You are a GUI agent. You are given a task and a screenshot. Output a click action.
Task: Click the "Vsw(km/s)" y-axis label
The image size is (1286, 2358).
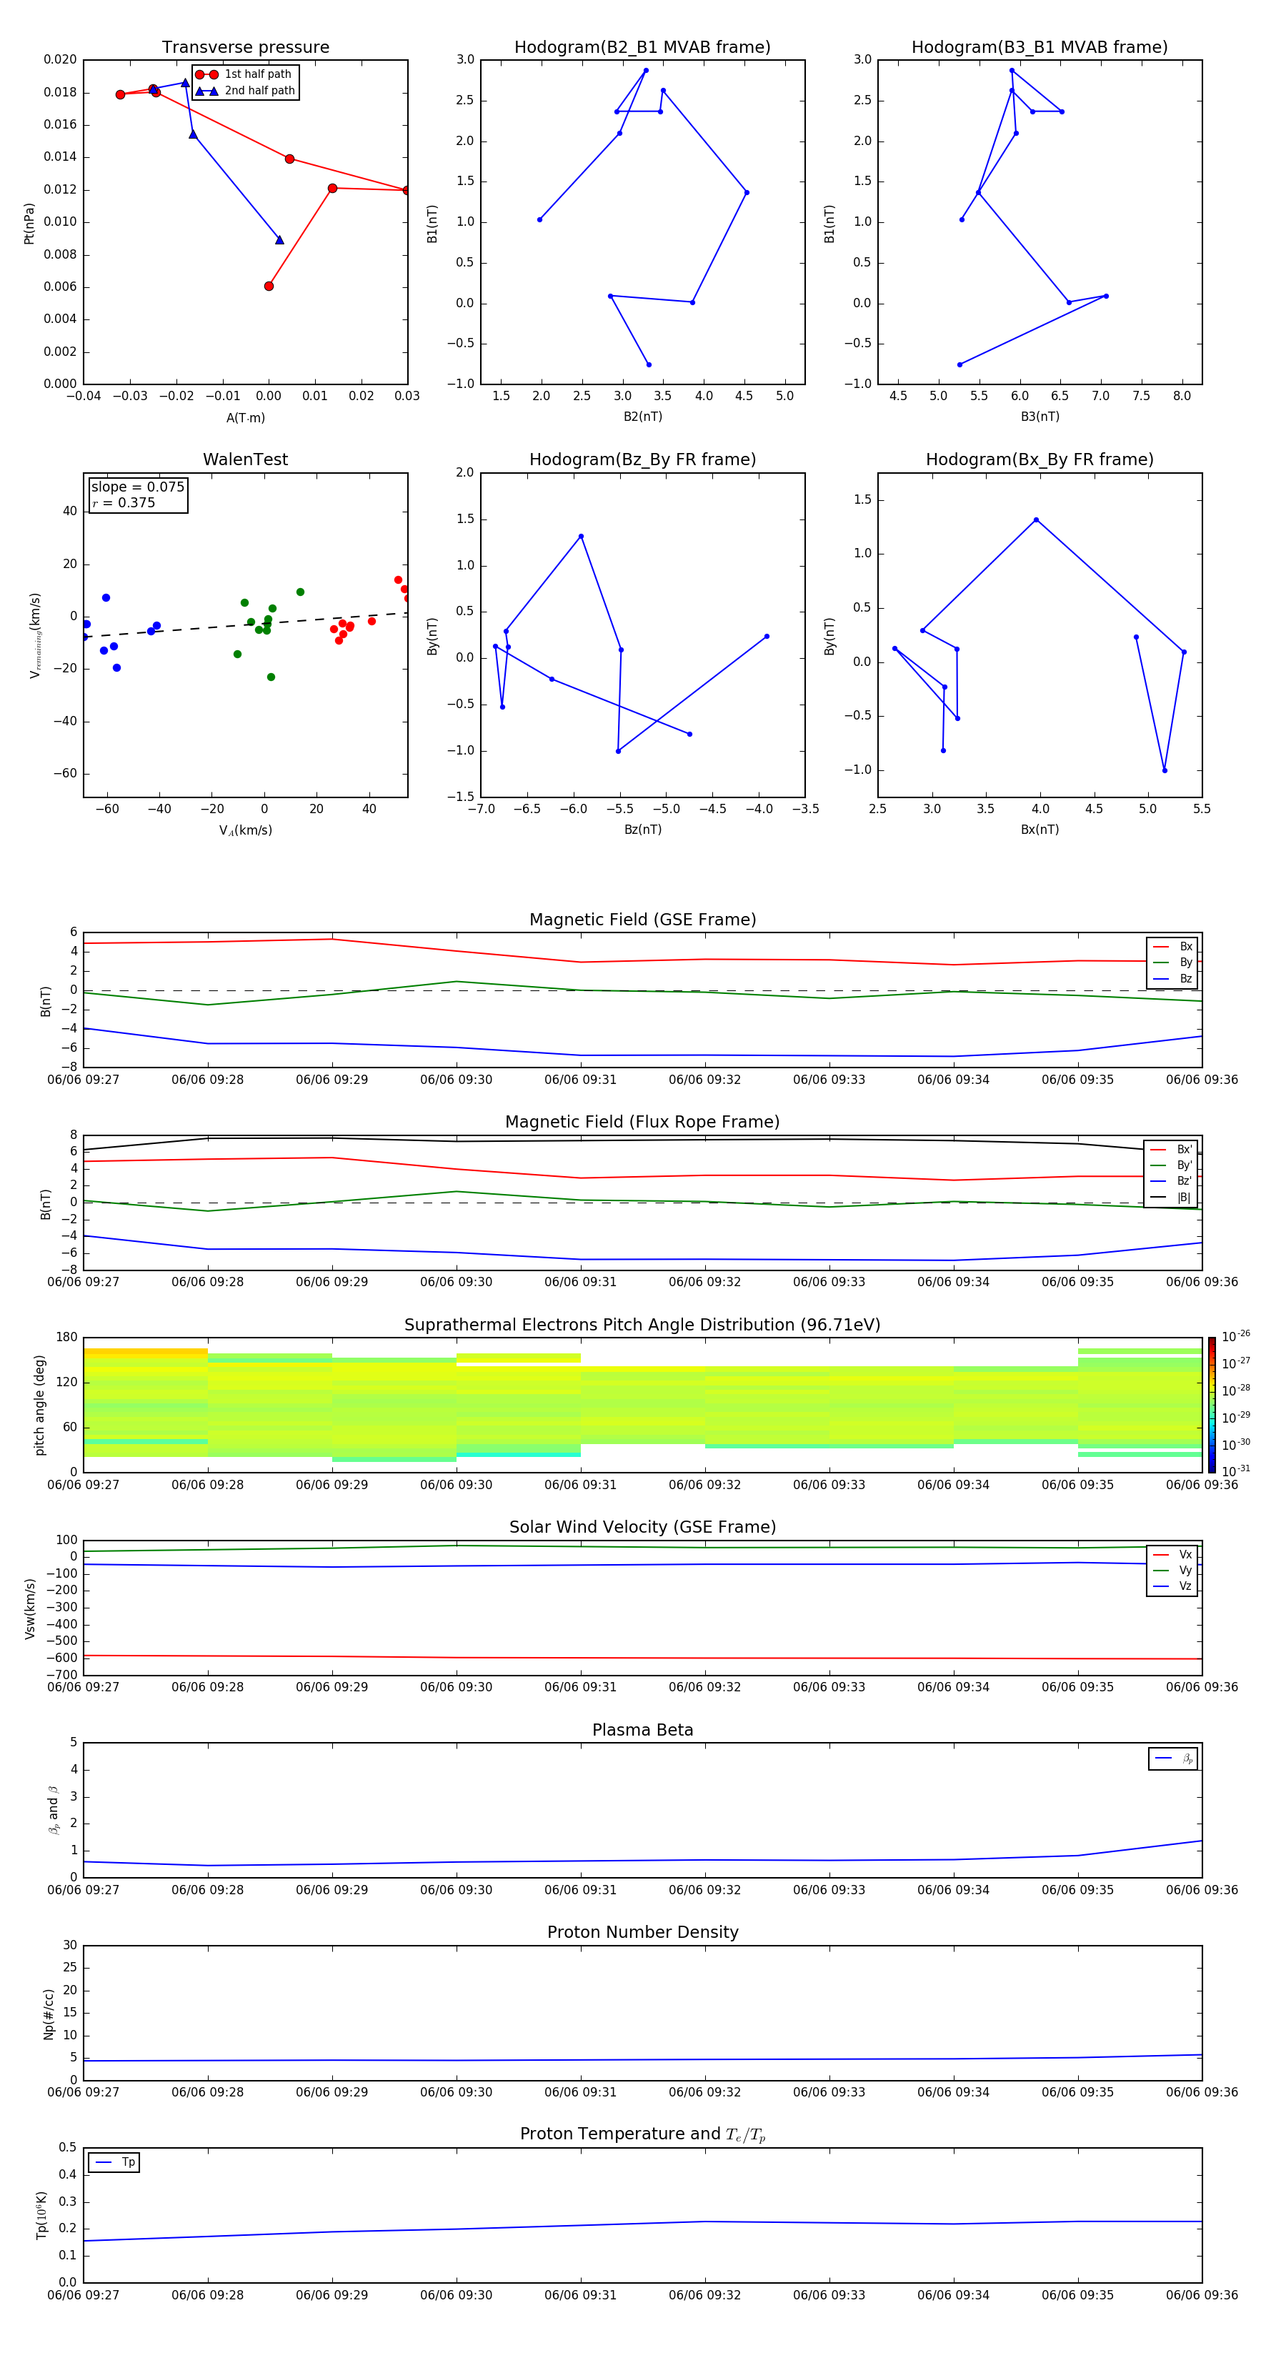29,1608
